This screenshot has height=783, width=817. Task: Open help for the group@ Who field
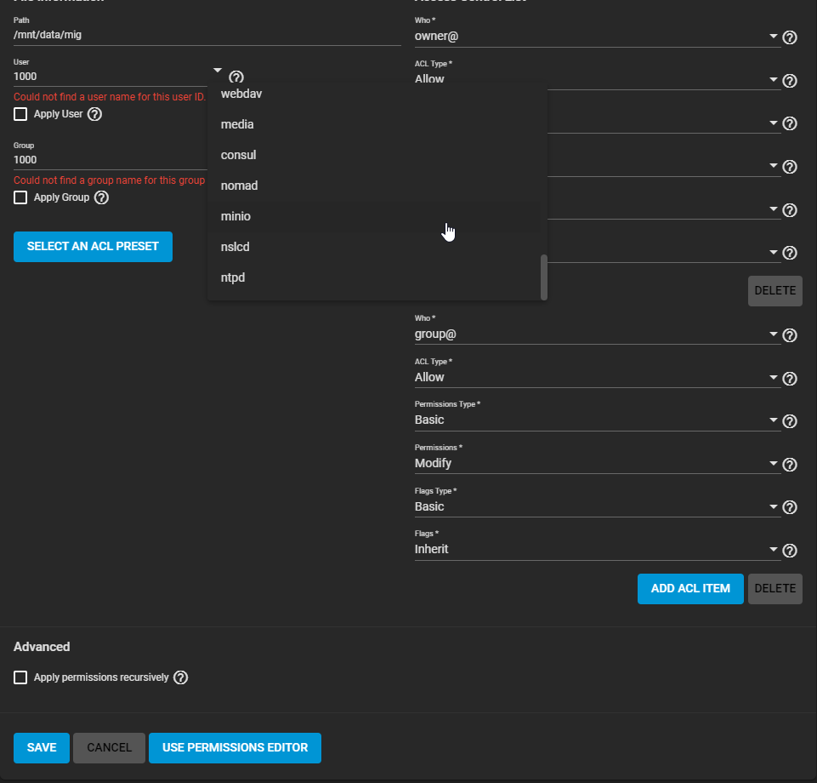pos(790,334)
